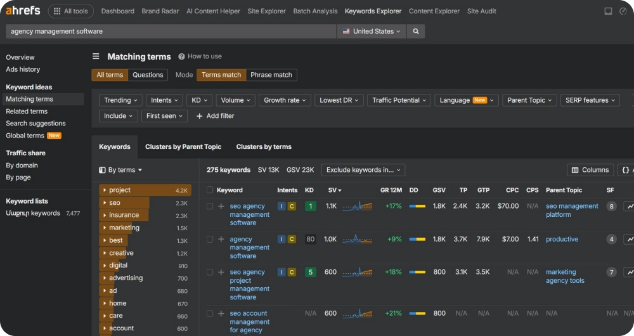Screen dimensions: 634x336
Task: Open 'productive' parent topic link
Action: [x=562, y=240]
